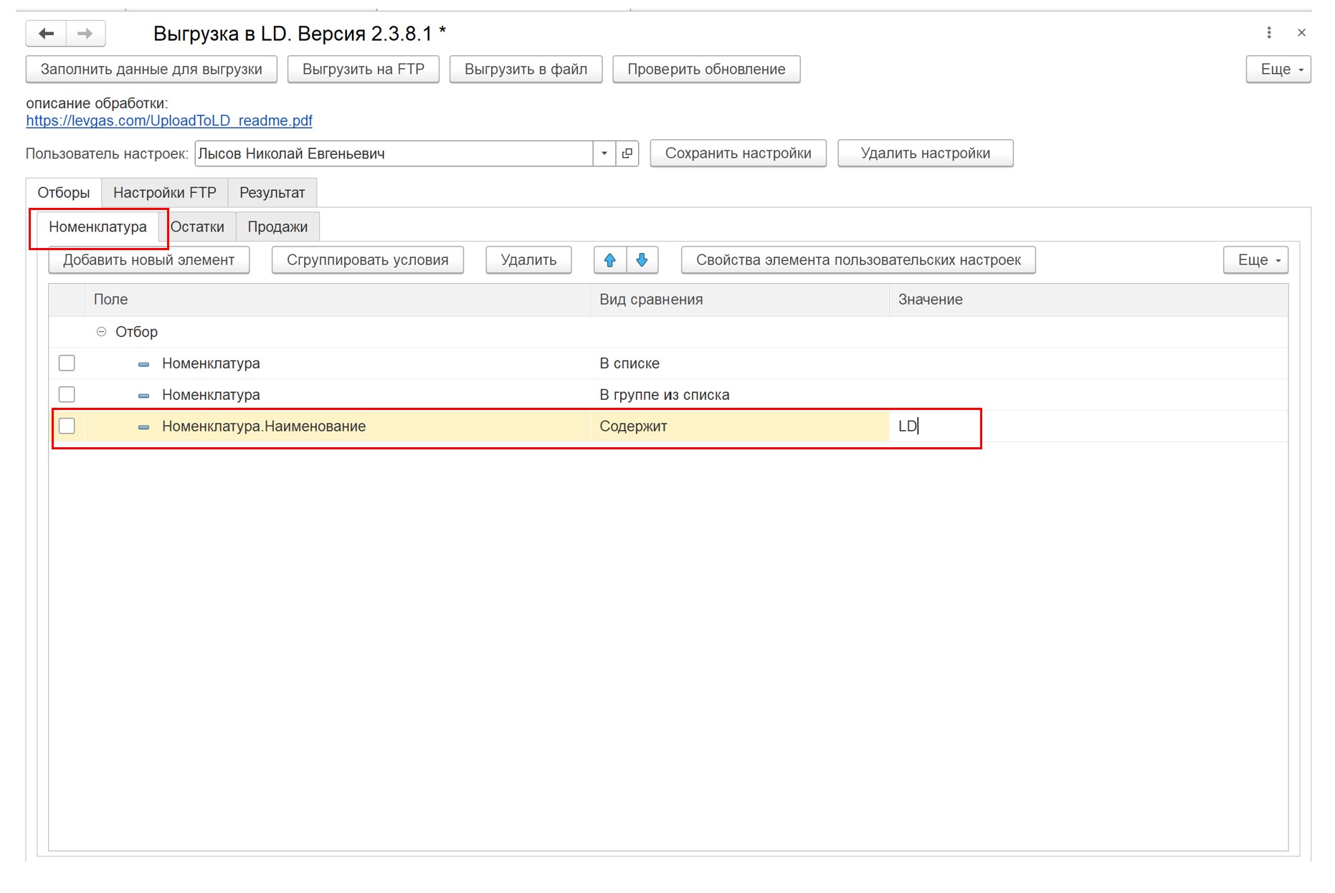
Task: Close the upload form with X
Action: click(x=1301, y=33)
